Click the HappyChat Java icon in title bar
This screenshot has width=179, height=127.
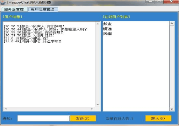point(3,2)
